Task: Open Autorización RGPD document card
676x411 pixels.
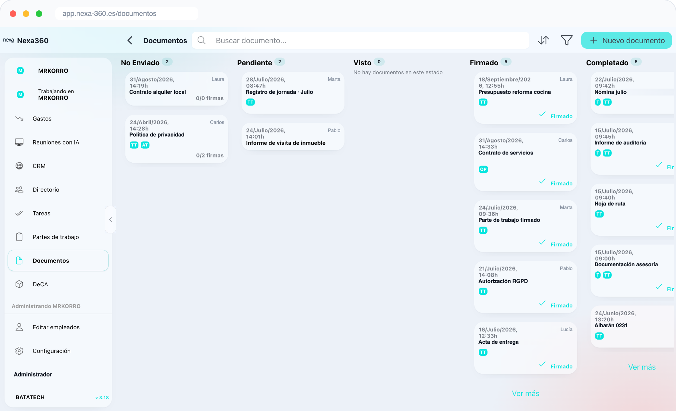Action: click(526, 287)
